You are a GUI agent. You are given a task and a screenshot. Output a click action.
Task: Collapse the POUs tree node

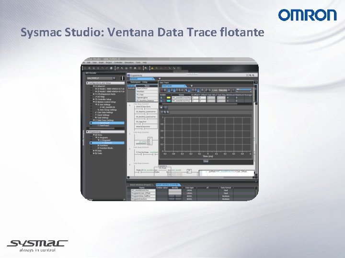94,135
